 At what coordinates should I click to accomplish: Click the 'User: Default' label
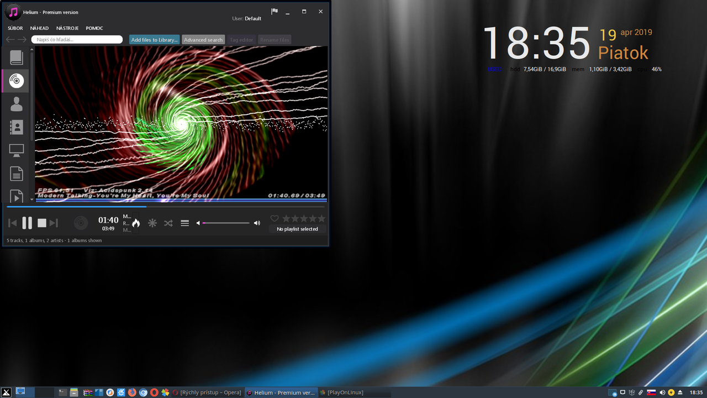(x=247, y=19)
